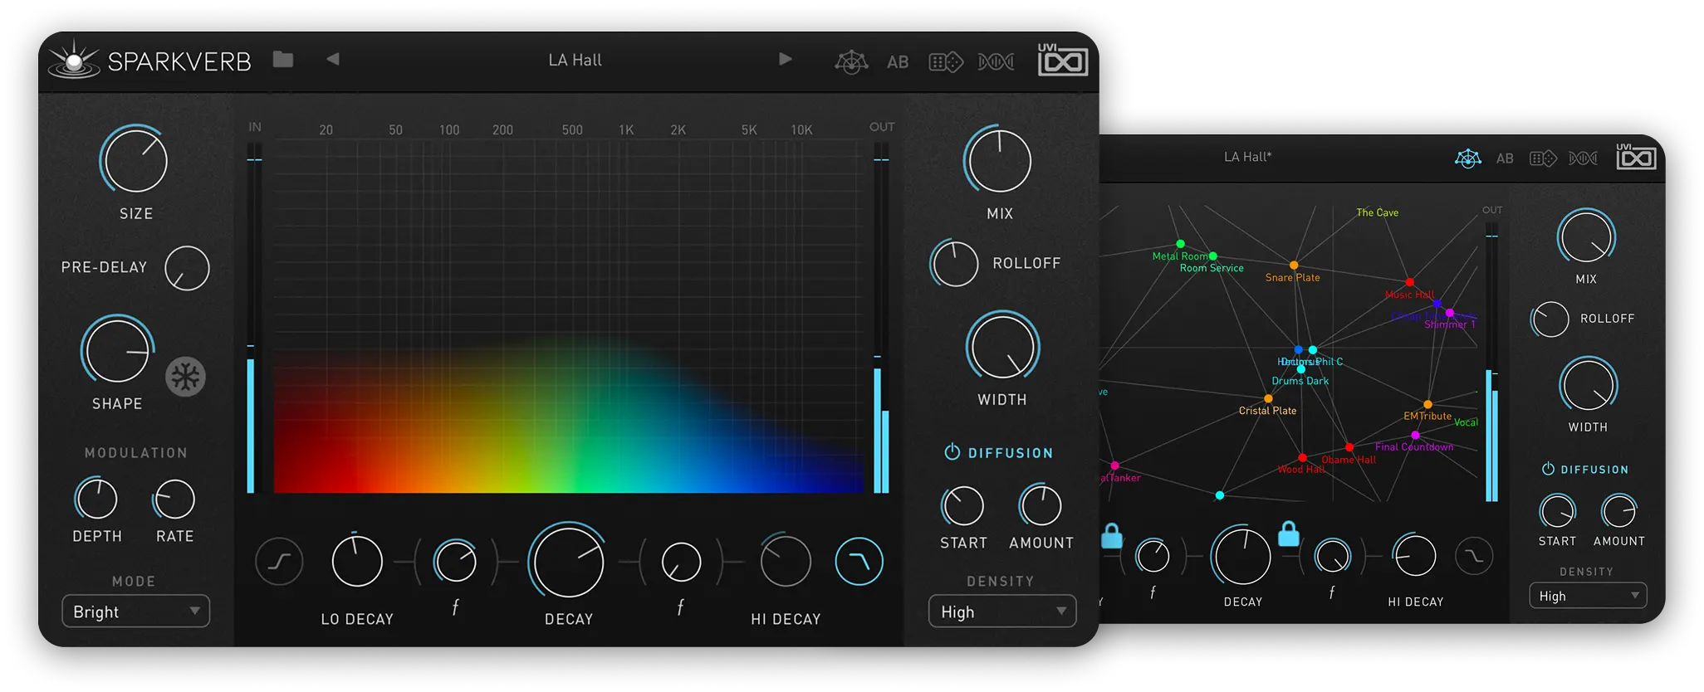The height and width of the screenshot is (692, 1704).
Task: Expand the Density dropdown in second window
Action: (1587, 596)
